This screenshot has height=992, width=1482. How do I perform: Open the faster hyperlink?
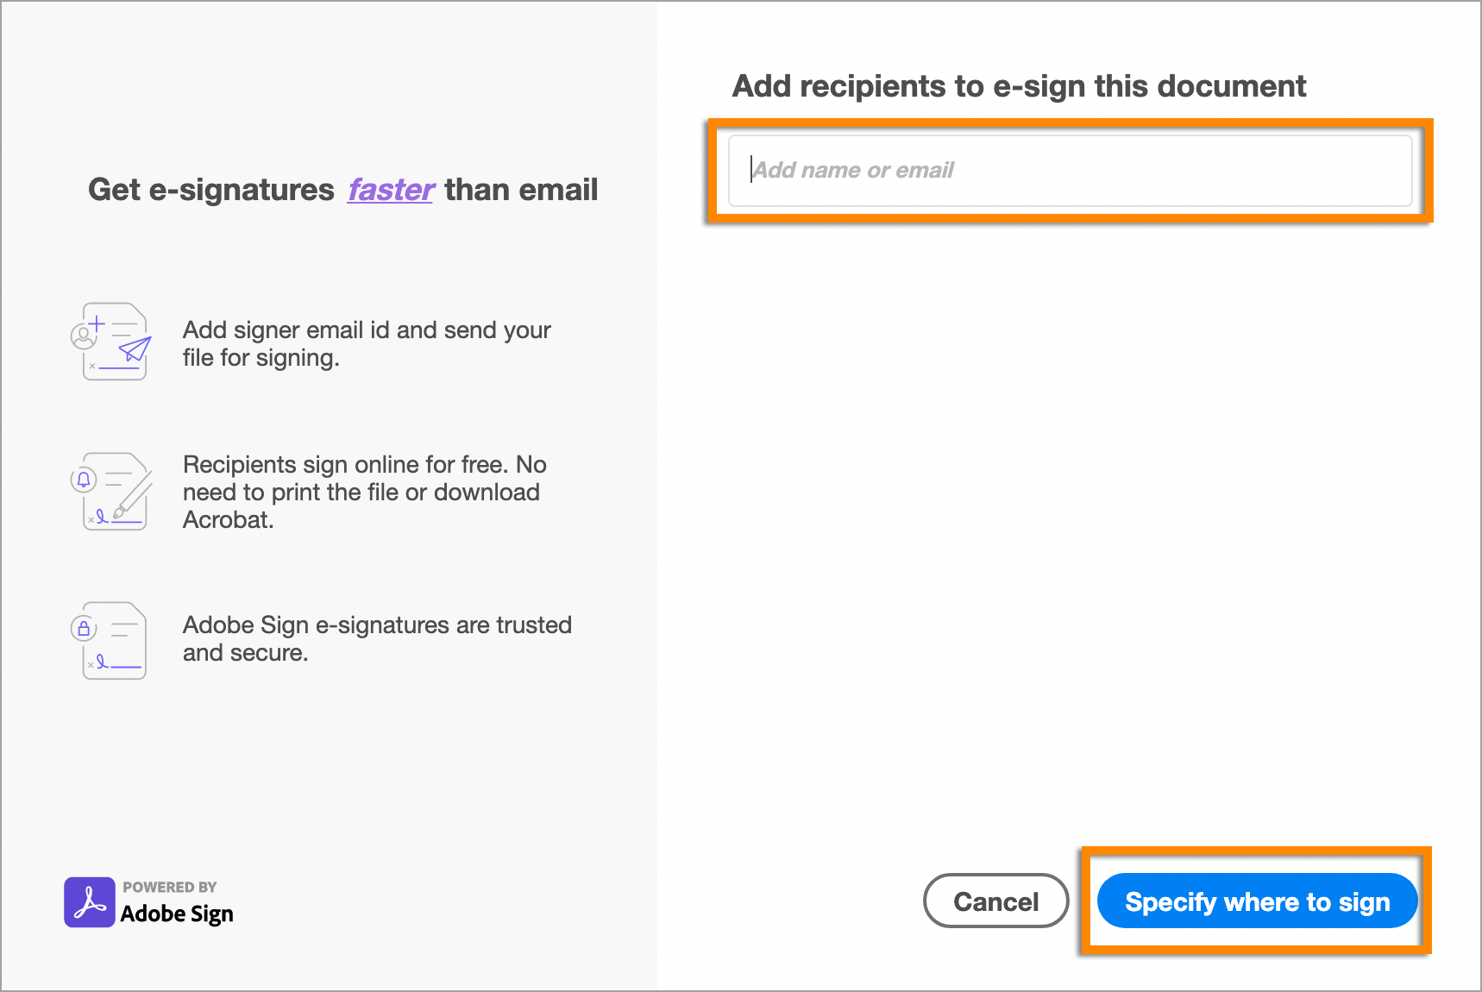pyautogui.click(x=390, y=190)
